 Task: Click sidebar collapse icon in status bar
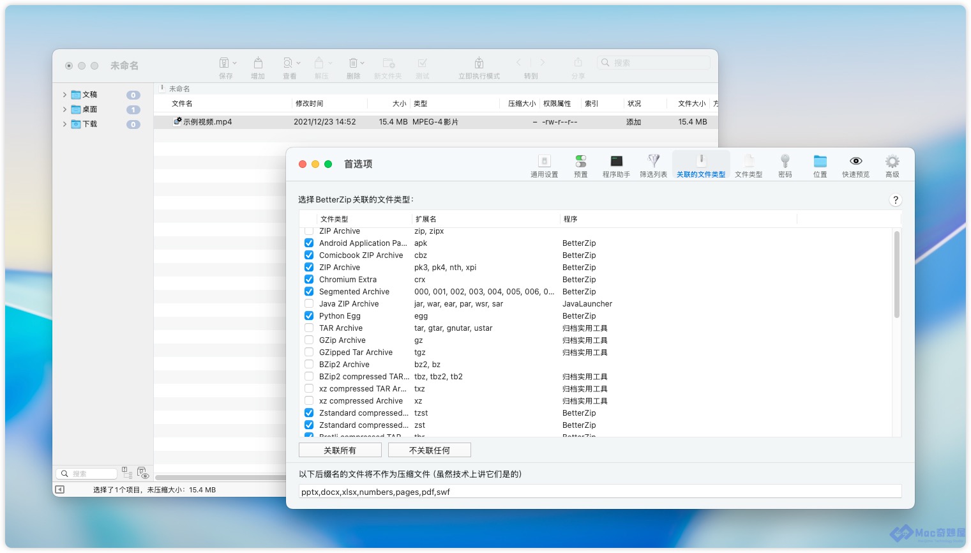coord(59,490)
